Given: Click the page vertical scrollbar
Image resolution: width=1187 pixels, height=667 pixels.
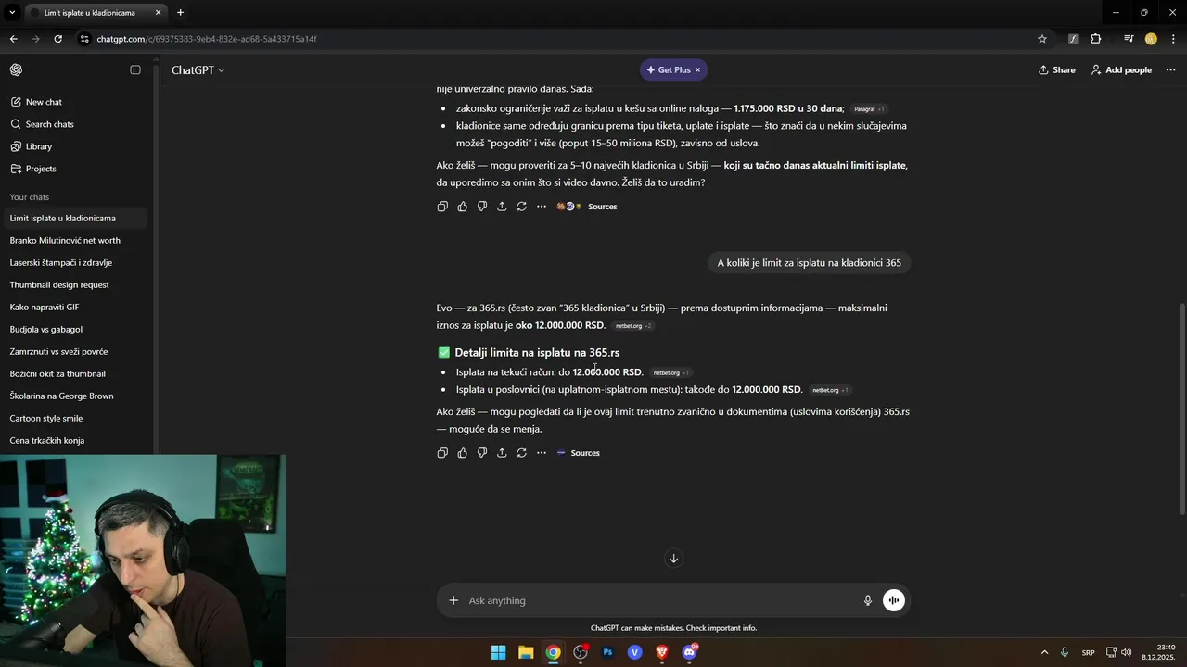Looking at the screenshot, I should (1181, 408).
